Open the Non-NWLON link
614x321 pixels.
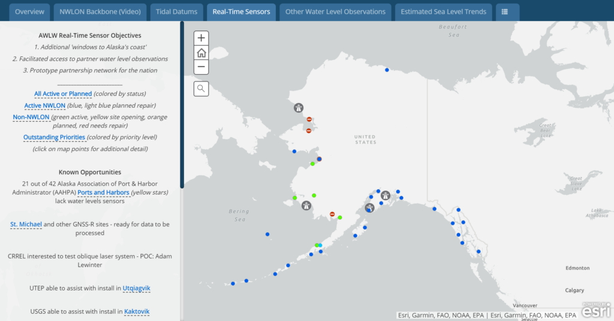pos(31,117)
